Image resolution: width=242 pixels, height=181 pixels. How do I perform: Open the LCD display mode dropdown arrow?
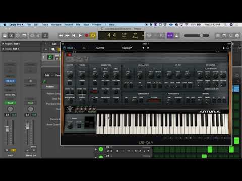pyautogui.click(x=143, y=35)
